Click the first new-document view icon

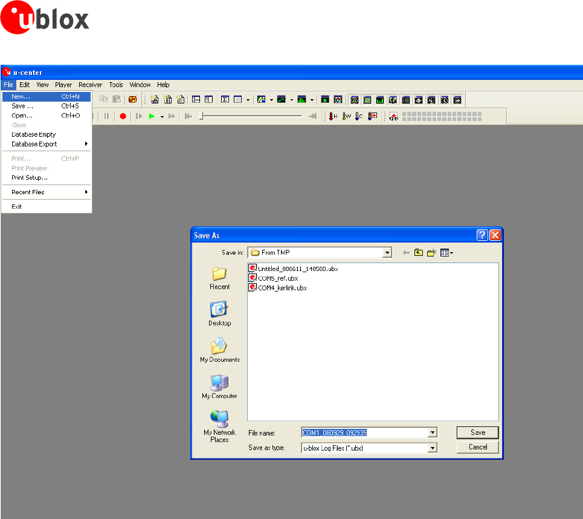[x=154, y=99]
